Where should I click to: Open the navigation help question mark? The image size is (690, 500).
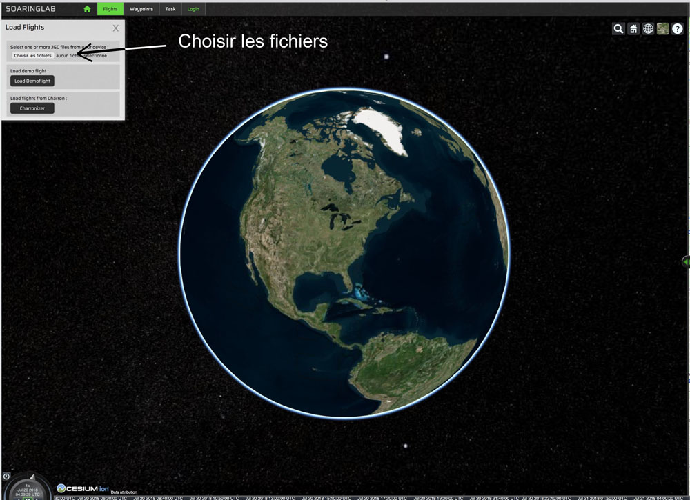678,29
